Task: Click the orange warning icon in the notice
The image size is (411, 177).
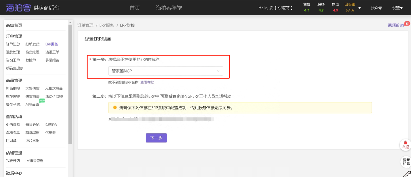Action: (115, 108)
